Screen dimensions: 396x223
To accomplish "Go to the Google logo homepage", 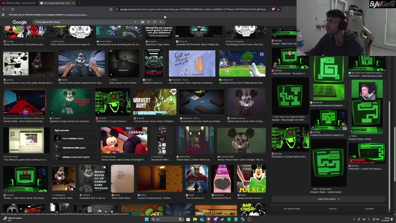I will pyautogui.click(x=19, y=22).
